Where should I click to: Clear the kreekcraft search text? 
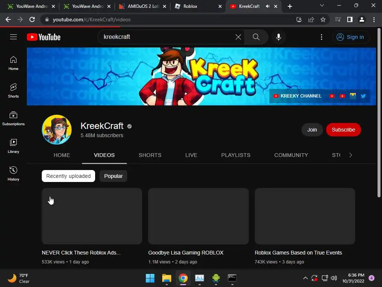coord(238,37)
